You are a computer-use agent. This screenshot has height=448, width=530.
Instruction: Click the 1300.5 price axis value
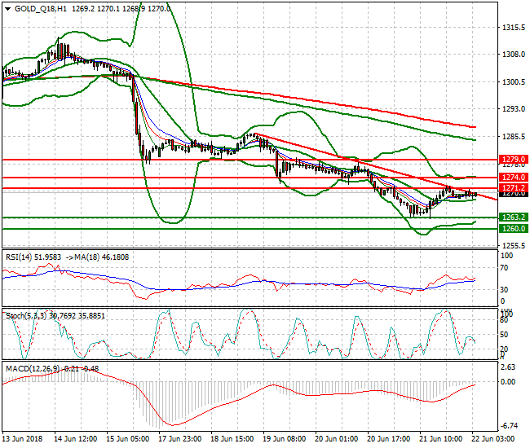click(x=512, y=82)
